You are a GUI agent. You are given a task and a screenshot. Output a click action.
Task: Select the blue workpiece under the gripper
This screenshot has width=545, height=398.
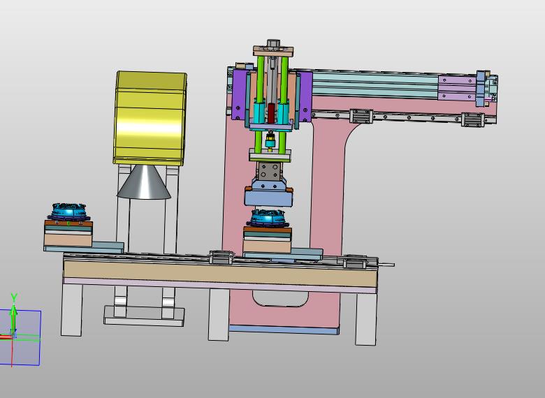[266, 217]
